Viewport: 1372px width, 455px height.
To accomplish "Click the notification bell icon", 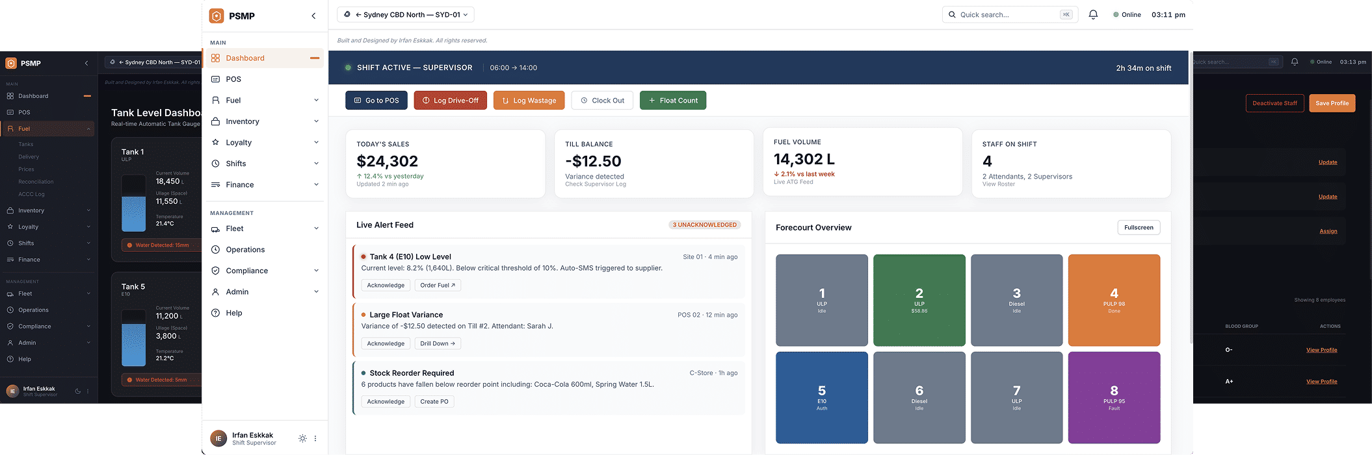I will pos(1093,14).
